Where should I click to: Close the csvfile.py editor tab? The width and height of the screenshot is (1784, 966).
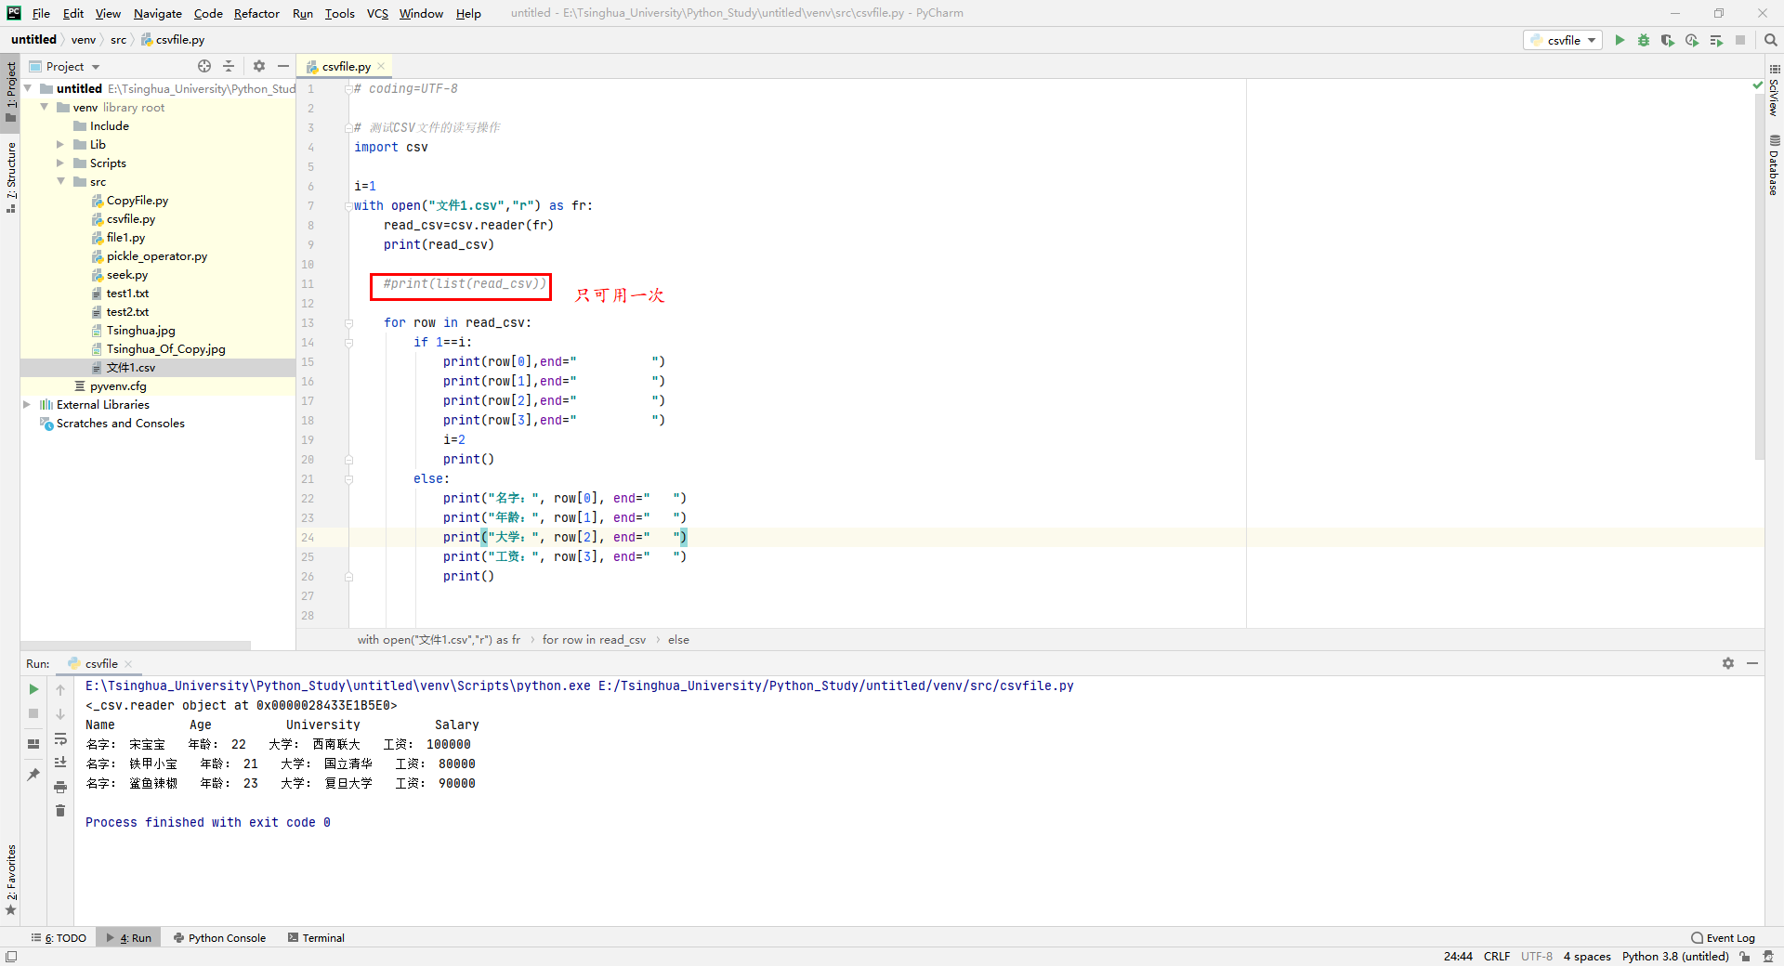tap(381, 66)
